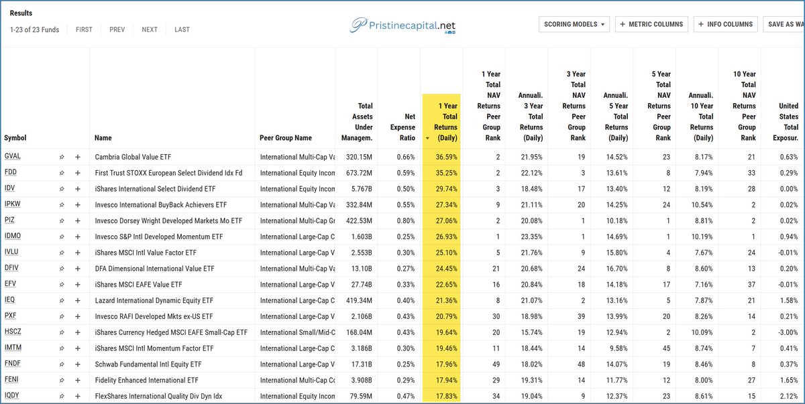Go to the FIRST page of results
Screen dimensions: 805x404
pyautogui.click(x=85, y=29)
